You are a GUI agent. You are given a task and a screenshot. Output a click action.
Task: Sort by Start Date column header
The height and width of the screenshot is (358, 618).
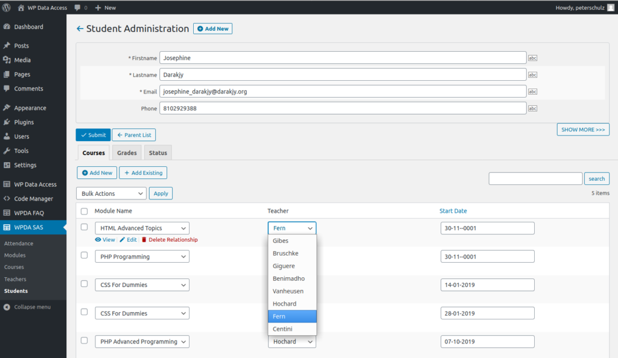pos(453,211)
